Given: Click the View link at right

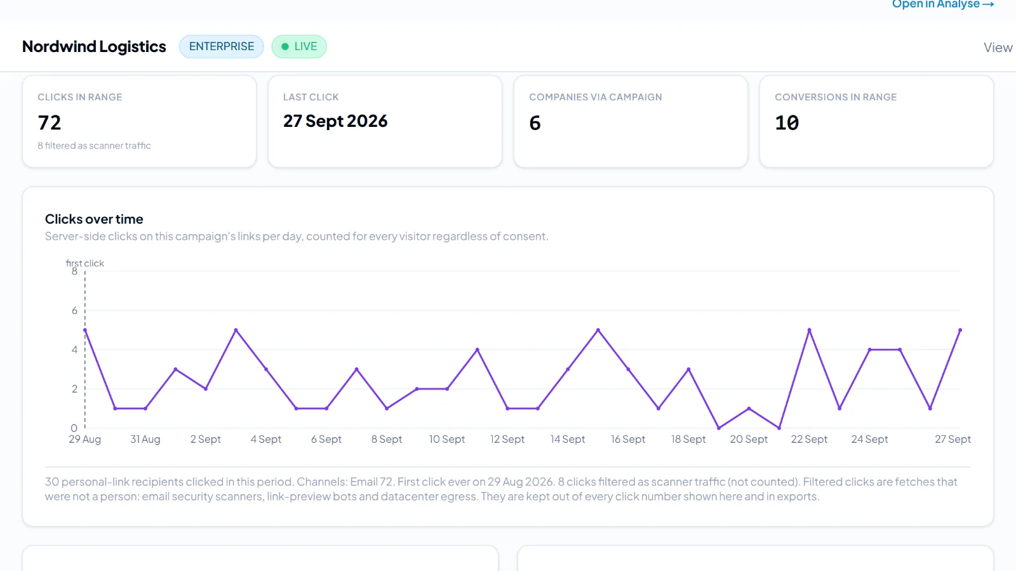Looking at the screenshot, I should pos(998,48).
